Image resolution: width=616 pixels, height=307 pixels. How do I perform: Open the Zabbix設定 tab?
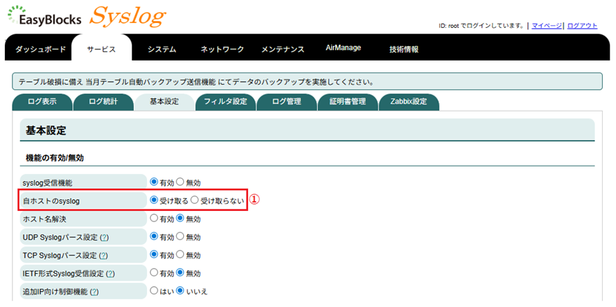[x=408, y=102]
